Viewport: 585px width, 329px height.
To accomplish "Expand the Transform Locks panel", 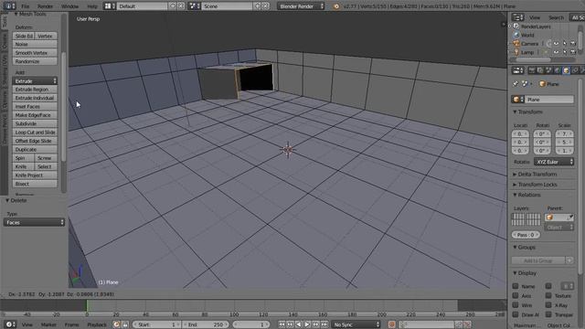I will pos(535,185).
